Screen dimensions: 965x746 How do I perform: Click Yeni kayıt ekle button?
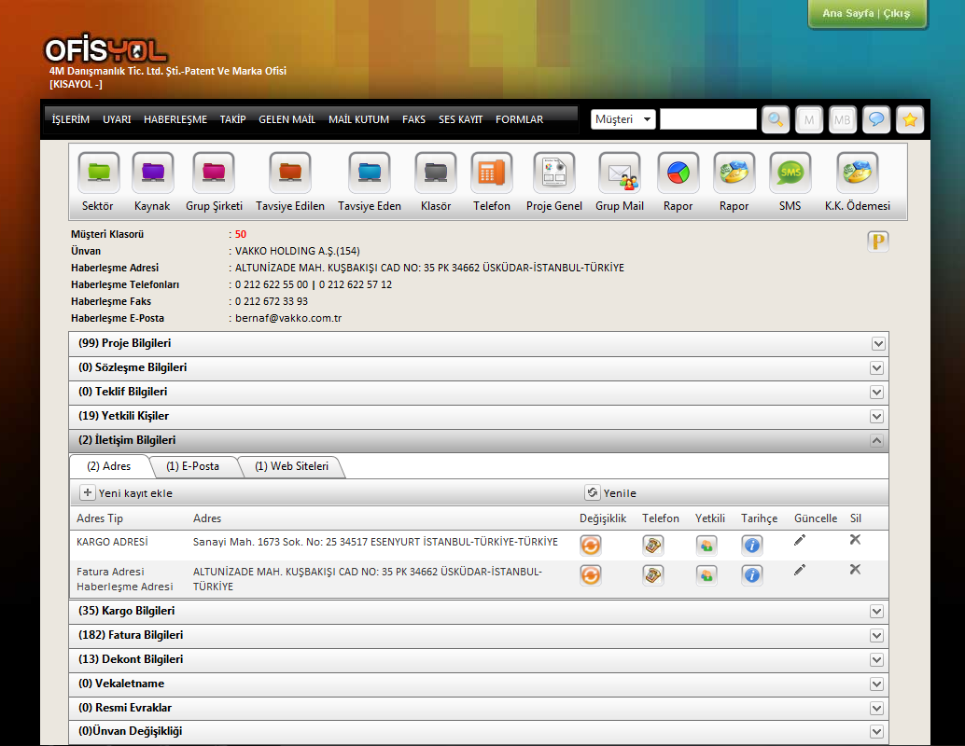click(126, 493)
